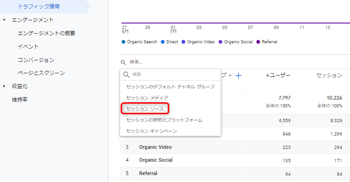
Task: Click total sessions value 10,226
Action: click(x=334, y=98)
